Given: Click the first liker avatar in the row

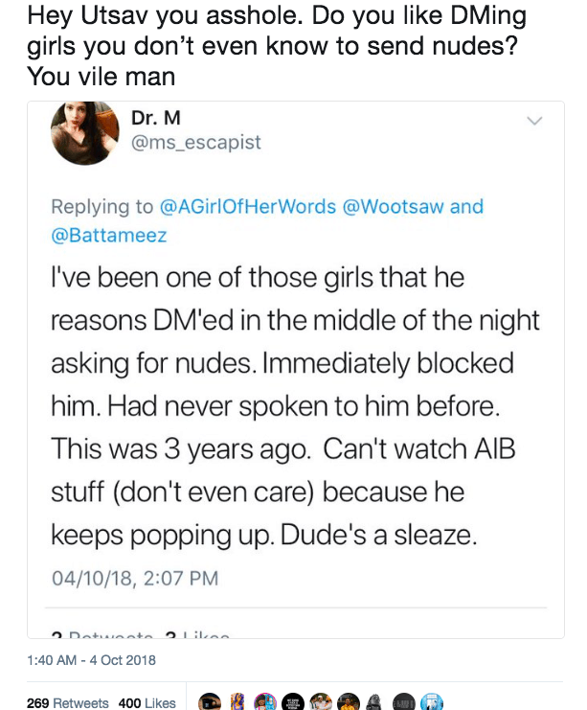Looking at the screenshot, I should coord(210,702).
